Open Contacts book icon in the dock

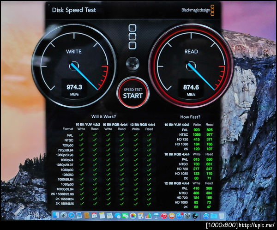point(87,216)
